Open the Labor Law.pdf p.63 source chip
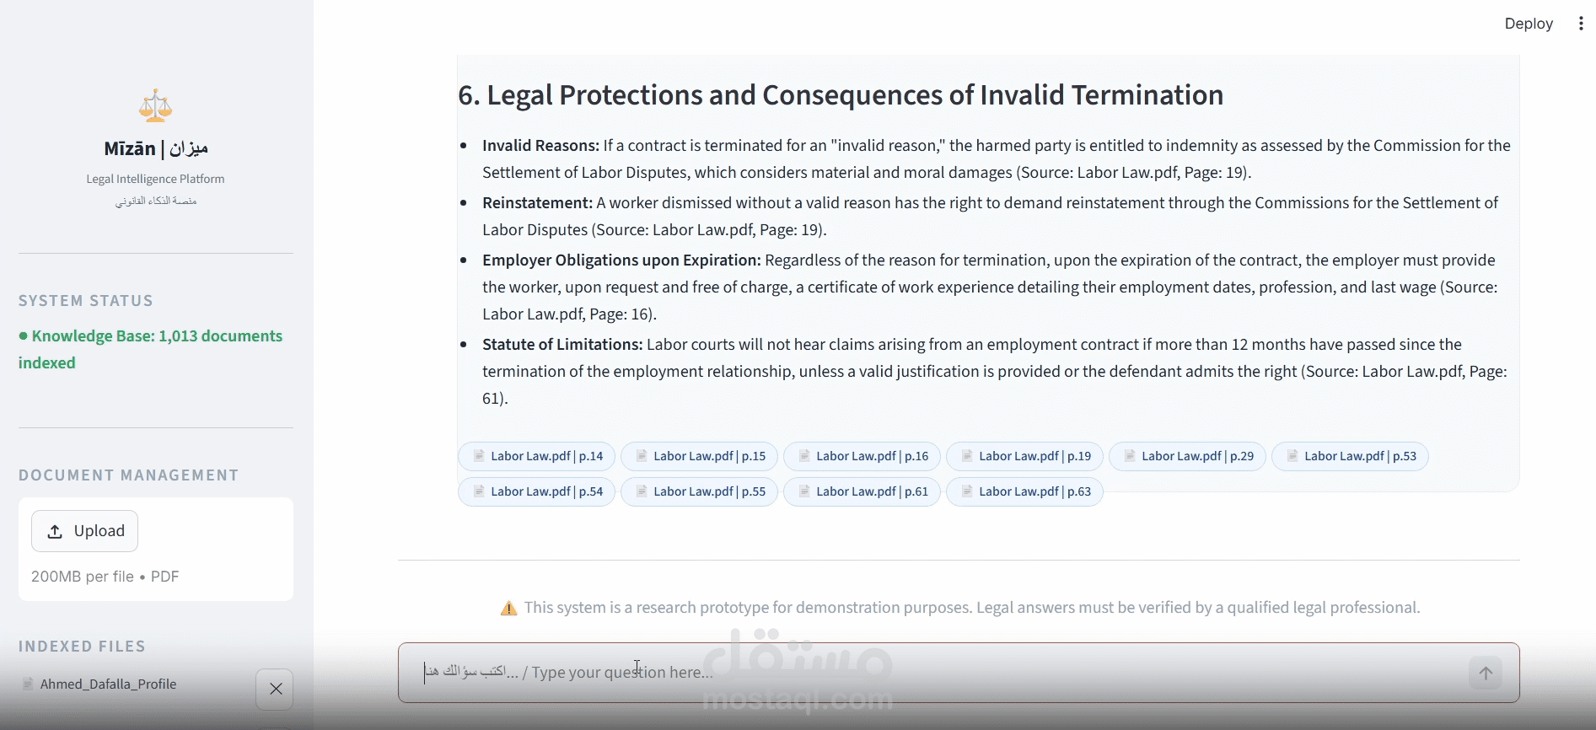Image resolution: width=1596 pixels, height=730 pixels. pos(1024,491)
